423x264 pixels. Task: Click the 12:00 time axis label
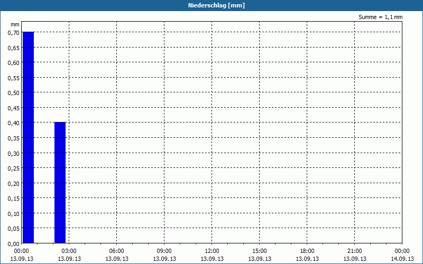(x=212, y=251)
